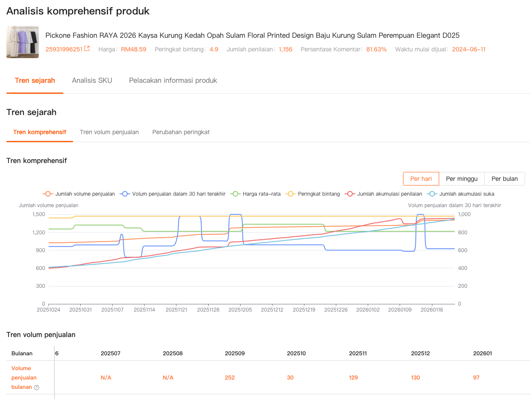Toggle Harga rata-rata legend item

point(256,194)
